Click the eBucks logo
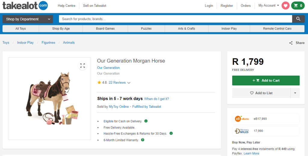 [242, 119]
